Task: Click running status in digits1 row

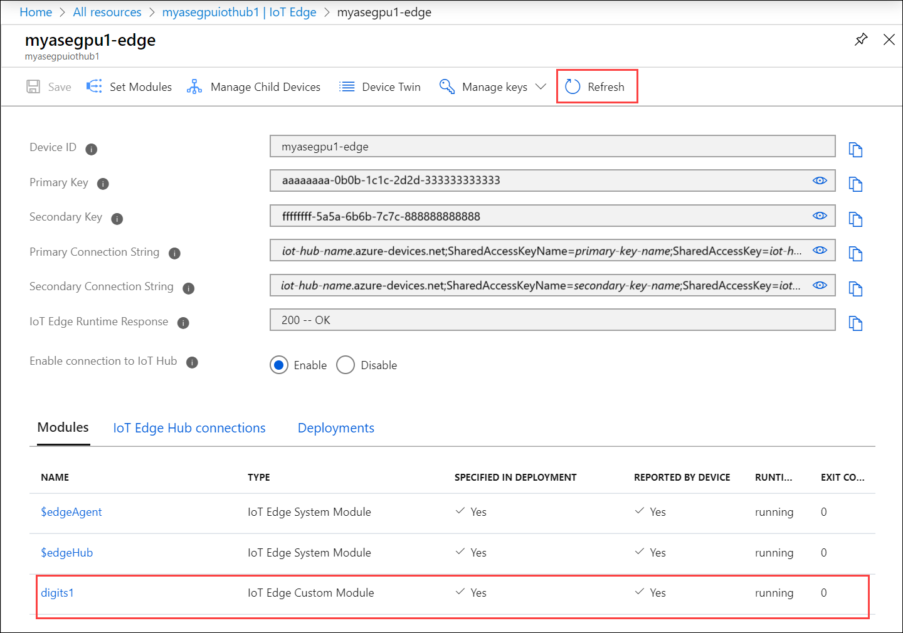Action: (774, 593)
